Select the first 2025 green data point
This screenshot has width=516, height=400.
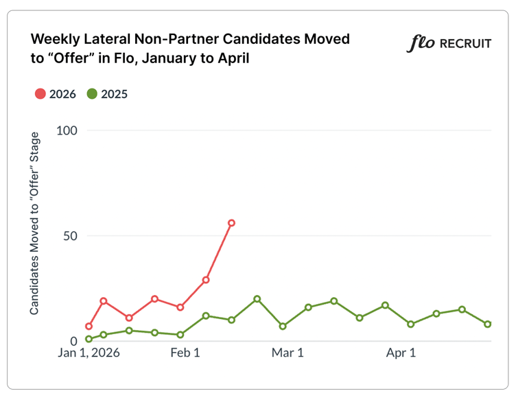point(89,339)
